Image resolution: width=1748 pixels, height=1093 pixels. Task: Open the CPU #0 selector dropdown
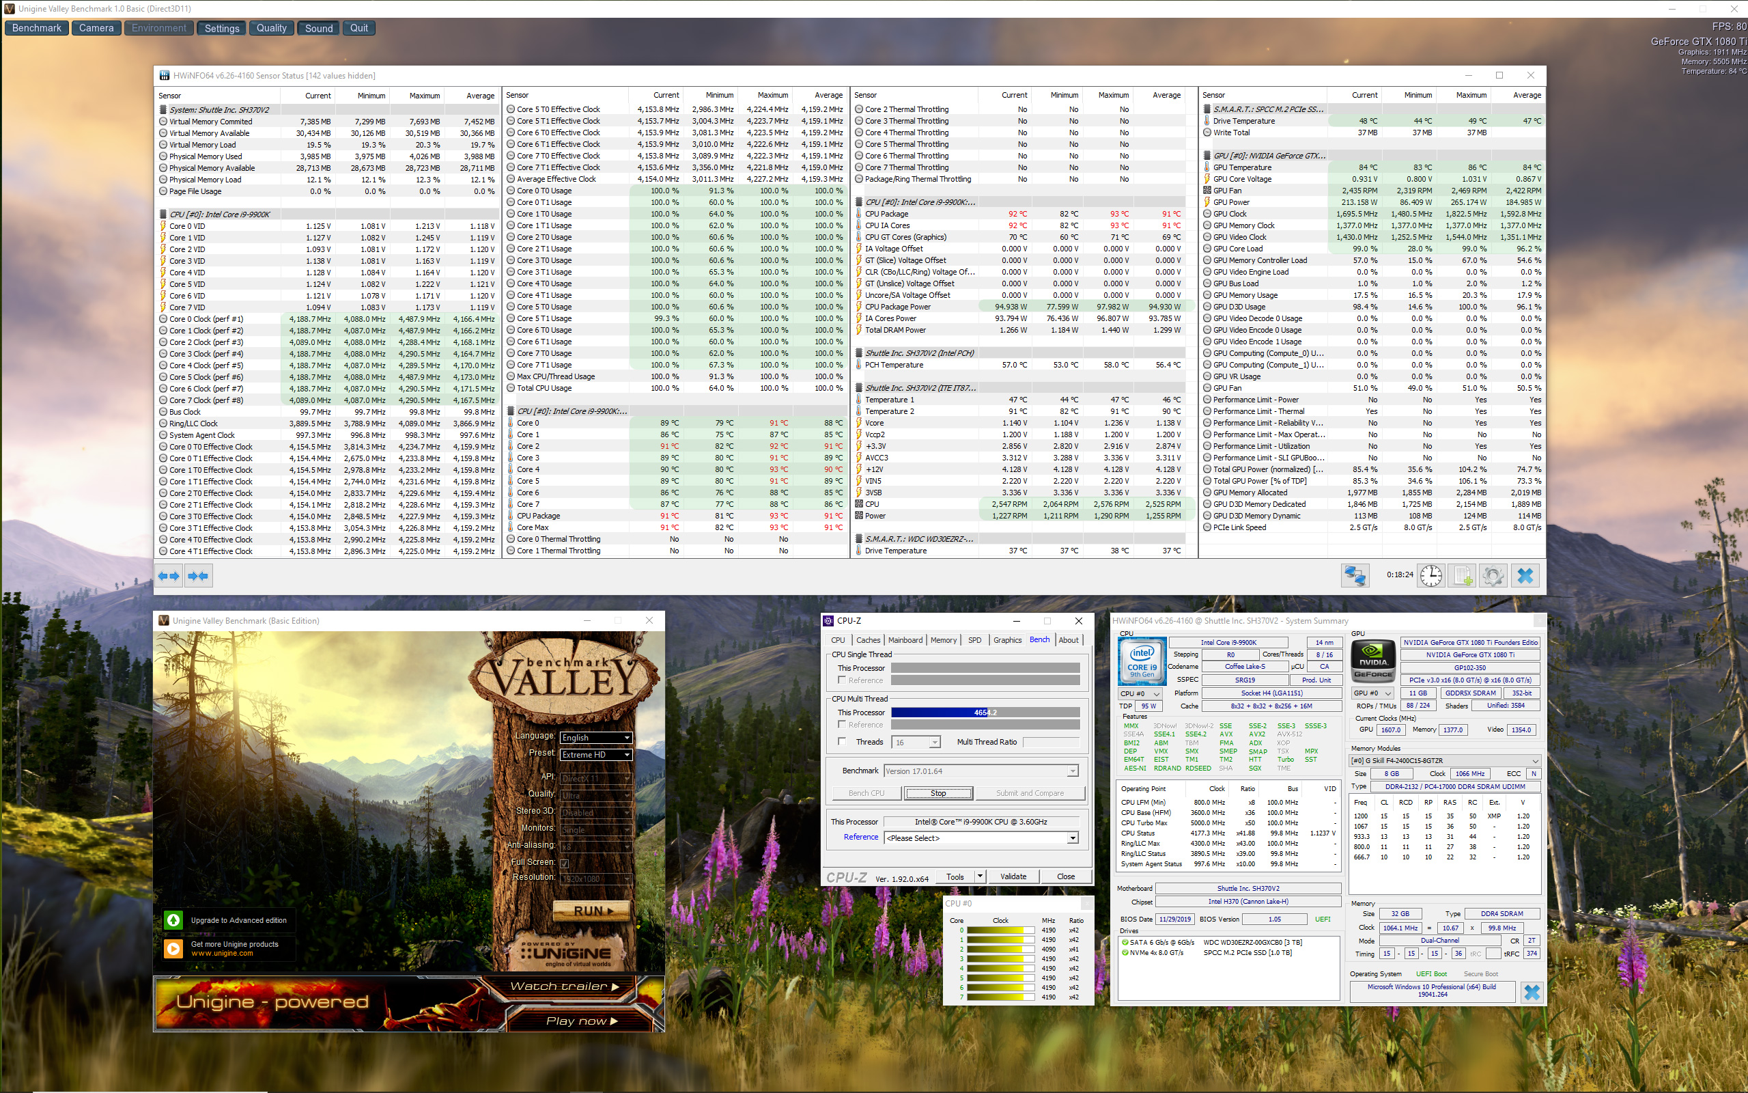point(1140,694)
